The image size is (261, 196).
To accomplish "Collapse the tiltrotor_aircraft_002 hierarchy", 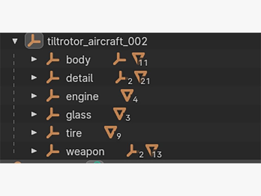I will 15,41.
